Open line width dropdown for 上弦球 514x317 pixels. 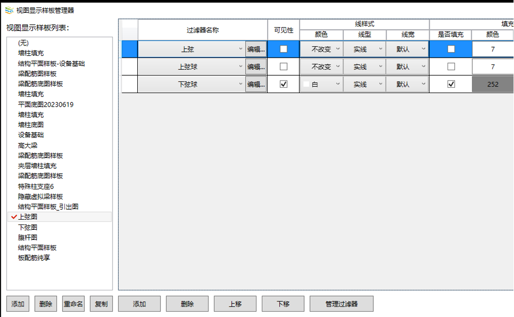point(407,66)
